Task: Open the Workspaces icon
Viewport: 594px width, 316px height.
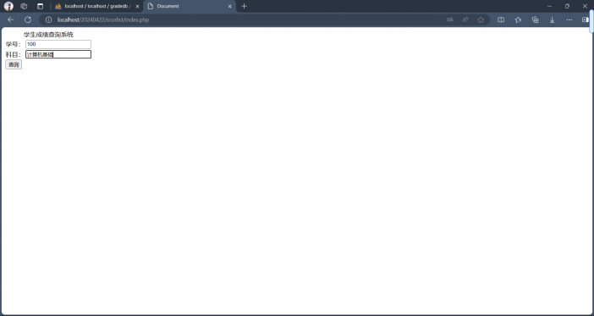Action: click(x=24, y=6)
